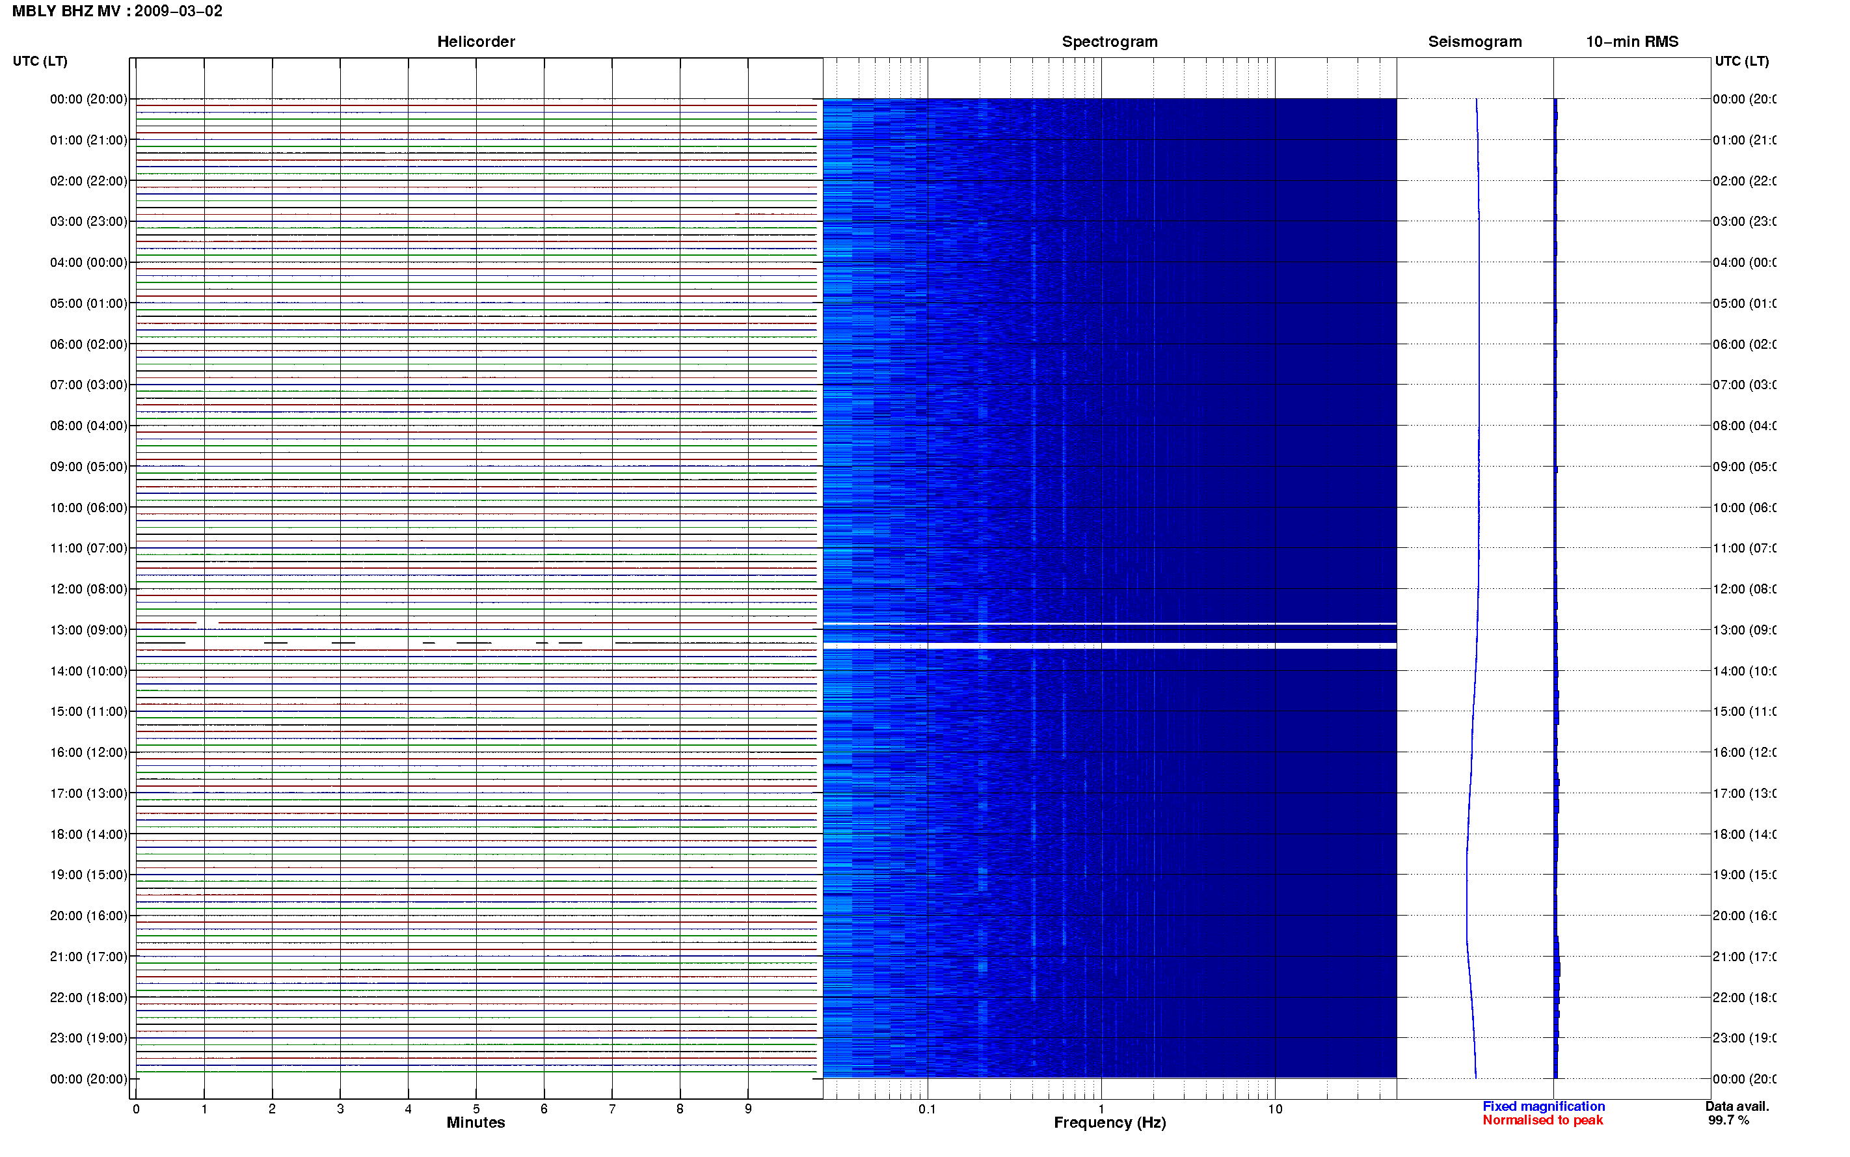Click the left UTC (LT) axis label
This screenshot has width=1850, height=1157.
(x=40, y=61)
